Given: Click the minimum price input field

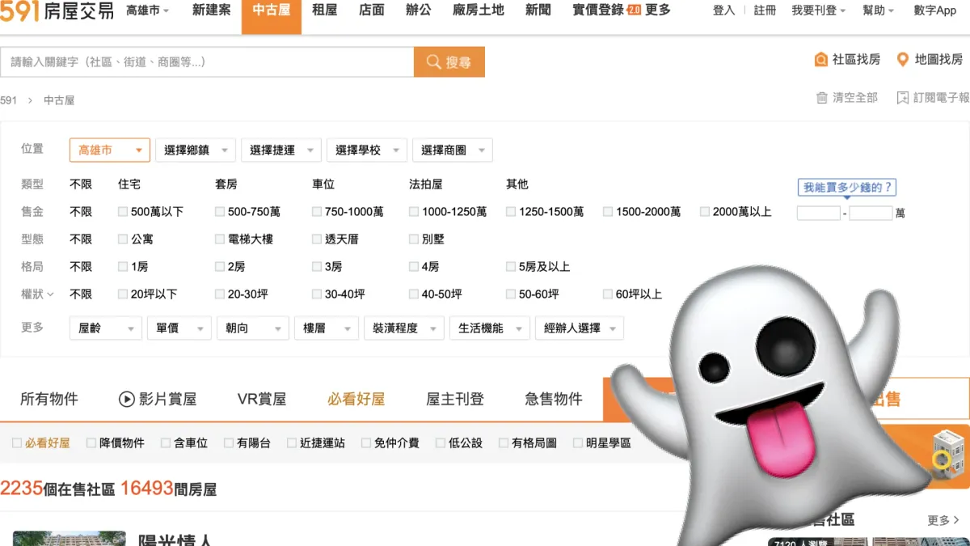Looking at the screenshot, I should 818,212.
